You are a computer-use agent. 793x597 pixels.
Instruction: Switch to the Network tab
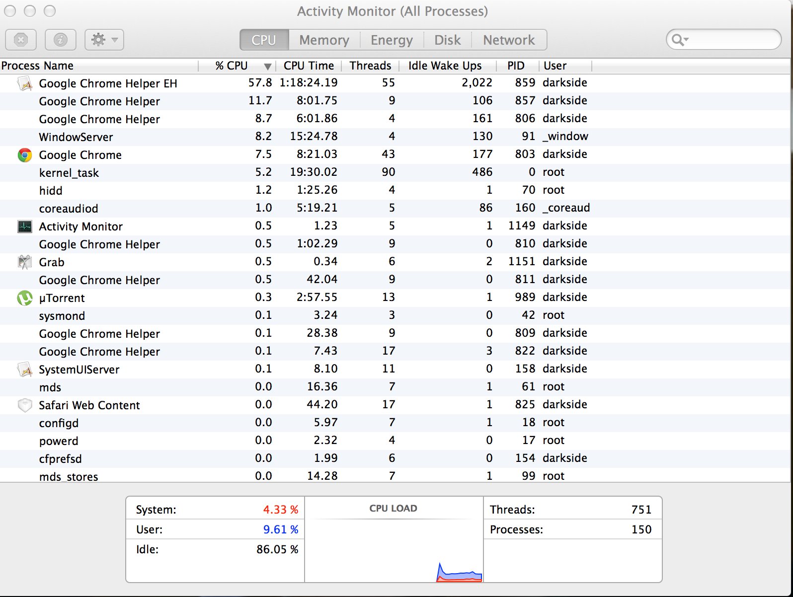pos(509,40)
